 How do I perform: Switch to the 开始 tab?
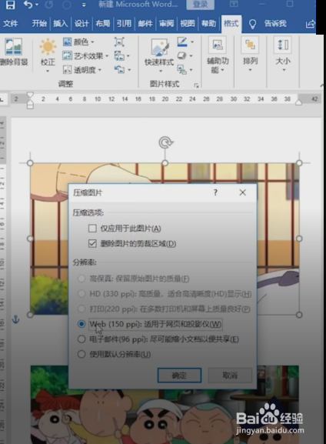[39, 24]
